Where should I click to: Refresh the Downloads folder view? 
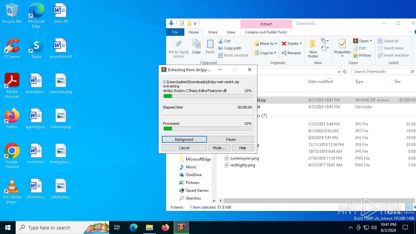(x=345, y=71)
